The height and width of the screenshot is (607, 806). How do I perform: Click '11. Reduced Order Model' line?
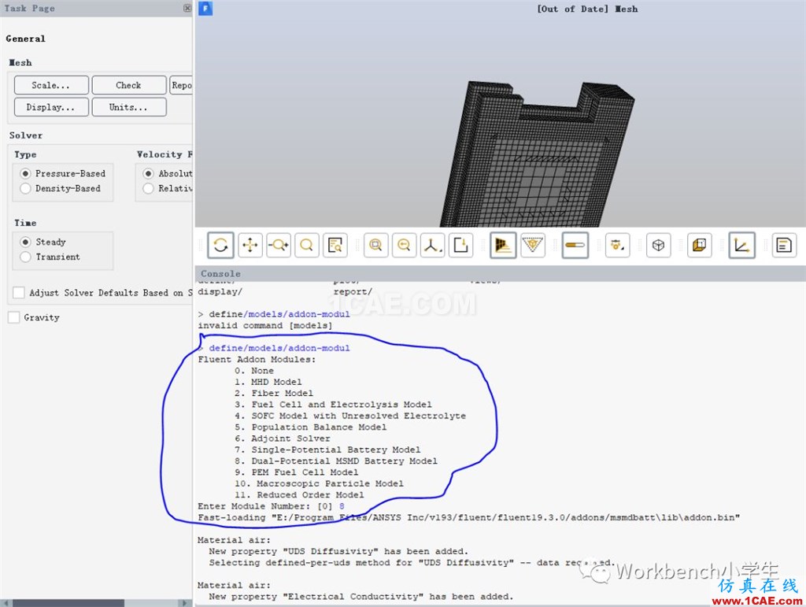(x=299, y=495)
